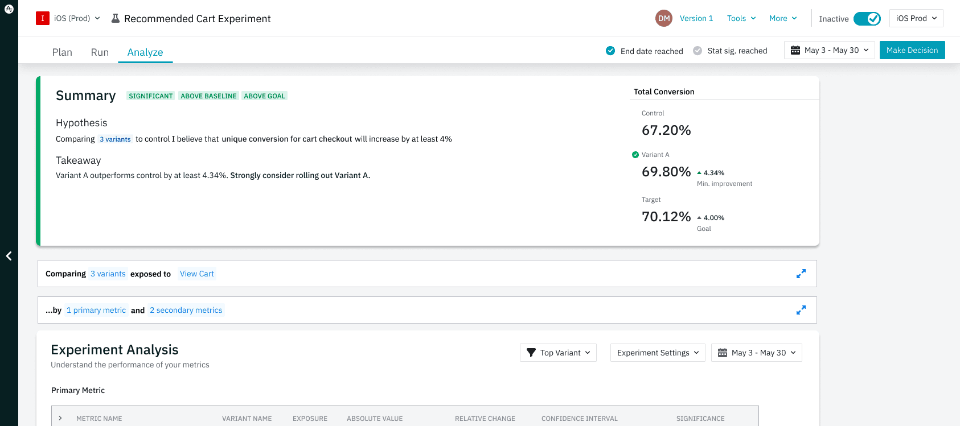Expand the primary metric panel
The image size is (960, 426).
801,310
